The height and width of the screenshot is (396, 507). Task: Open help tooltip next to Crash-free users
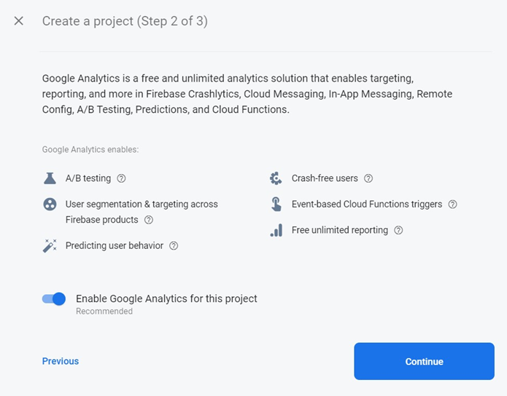pyautogui.click(x=368, y=178)
